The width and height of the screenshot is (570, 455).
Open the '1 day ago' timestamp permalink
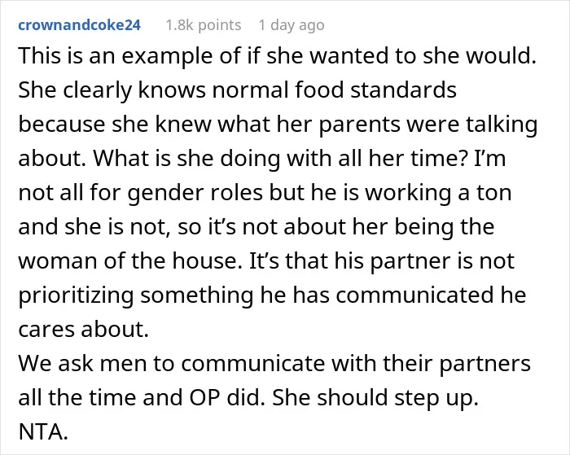pyautogui.click(x=292, y=25)
